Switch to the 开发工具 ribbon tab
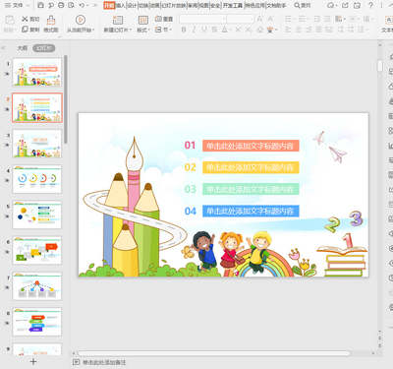Image resolution: width=393 pixels, height=369 pixels. pyautogui.click(x=233, y=5)
